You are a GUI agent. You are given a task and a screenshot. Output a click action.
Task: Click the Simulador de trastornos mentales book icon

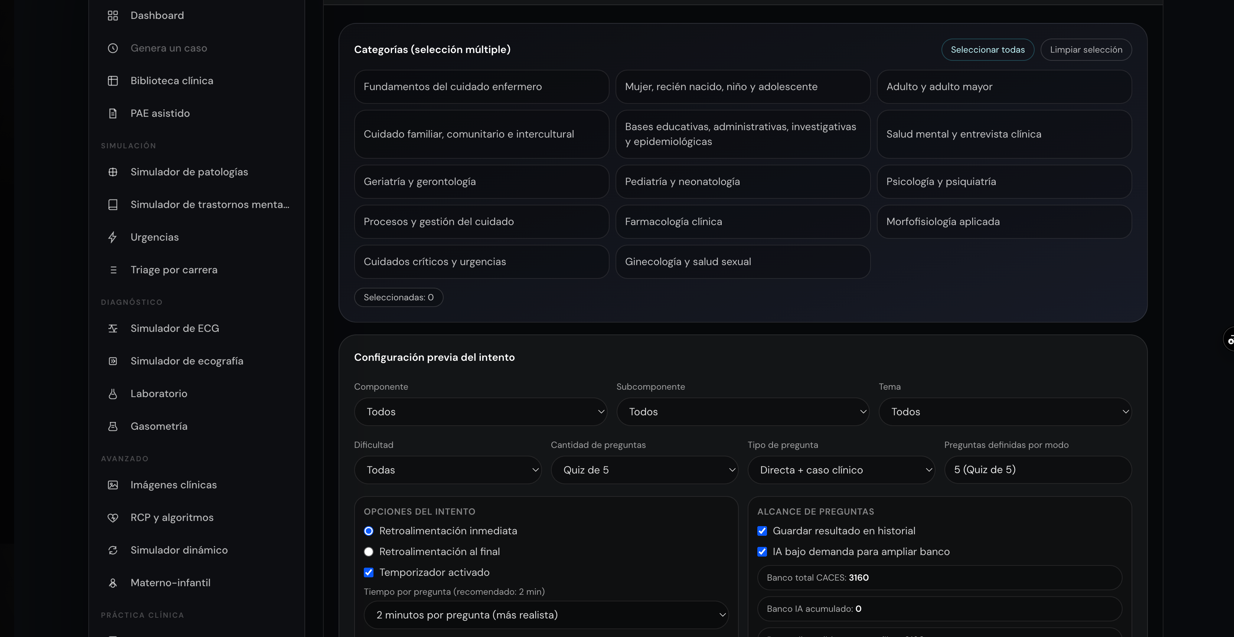coord(112,205)
